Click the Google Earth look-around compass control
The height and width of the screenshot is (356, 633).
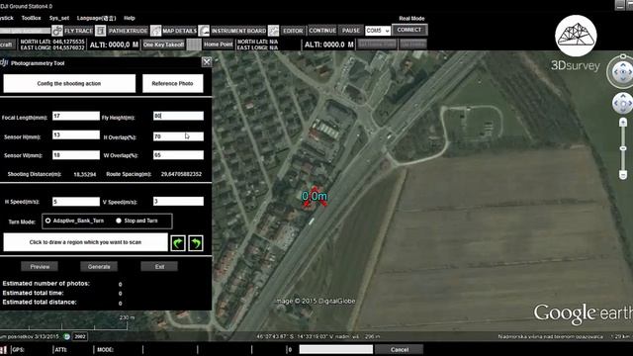[x=622, y=71]
